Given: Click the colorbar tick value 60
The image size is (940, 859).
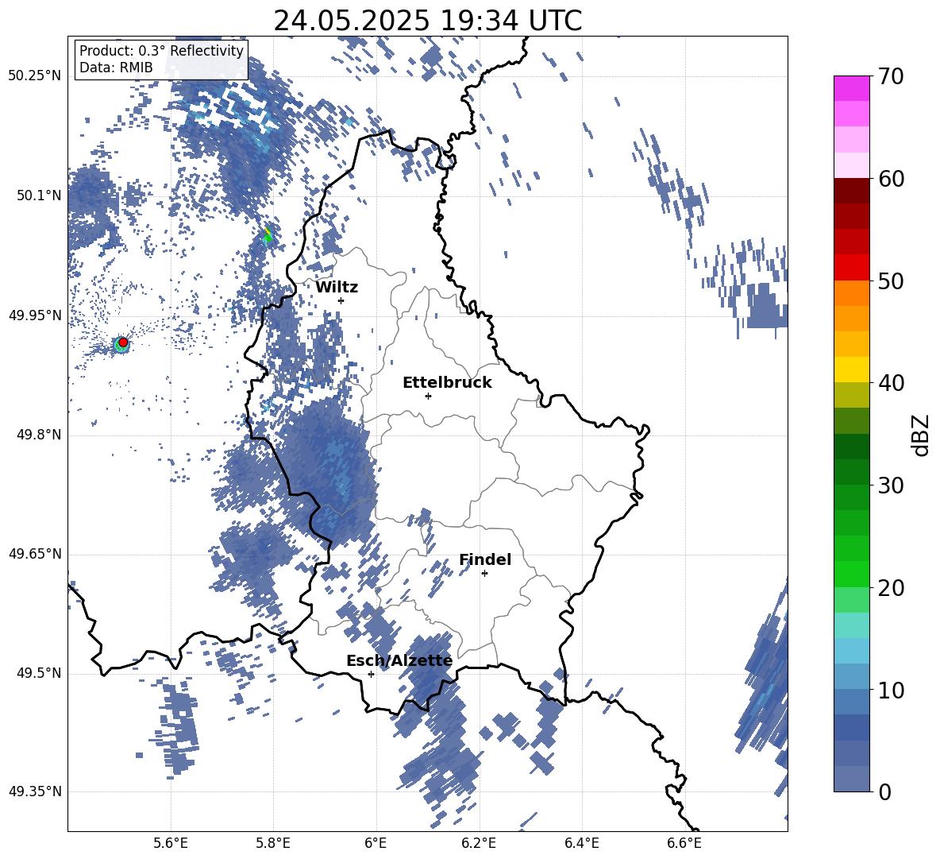Looking at the screenshot, I should pos(891,179).
